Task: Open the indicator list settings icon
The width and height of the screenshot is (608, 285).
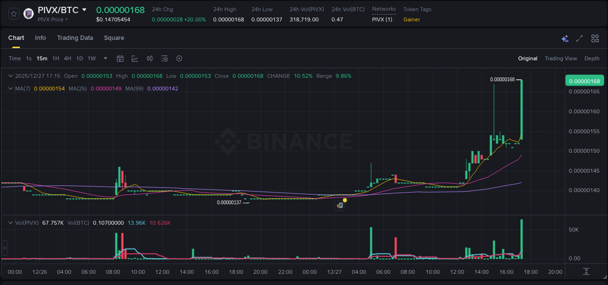Action: (x=164, y=58)
